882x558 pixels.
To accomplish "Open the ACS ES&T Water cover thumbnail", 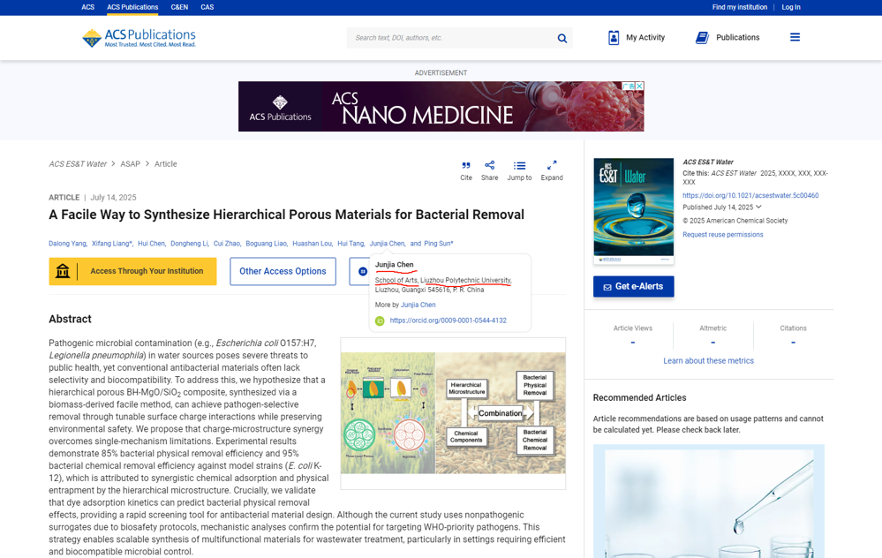I will (633, 211).
